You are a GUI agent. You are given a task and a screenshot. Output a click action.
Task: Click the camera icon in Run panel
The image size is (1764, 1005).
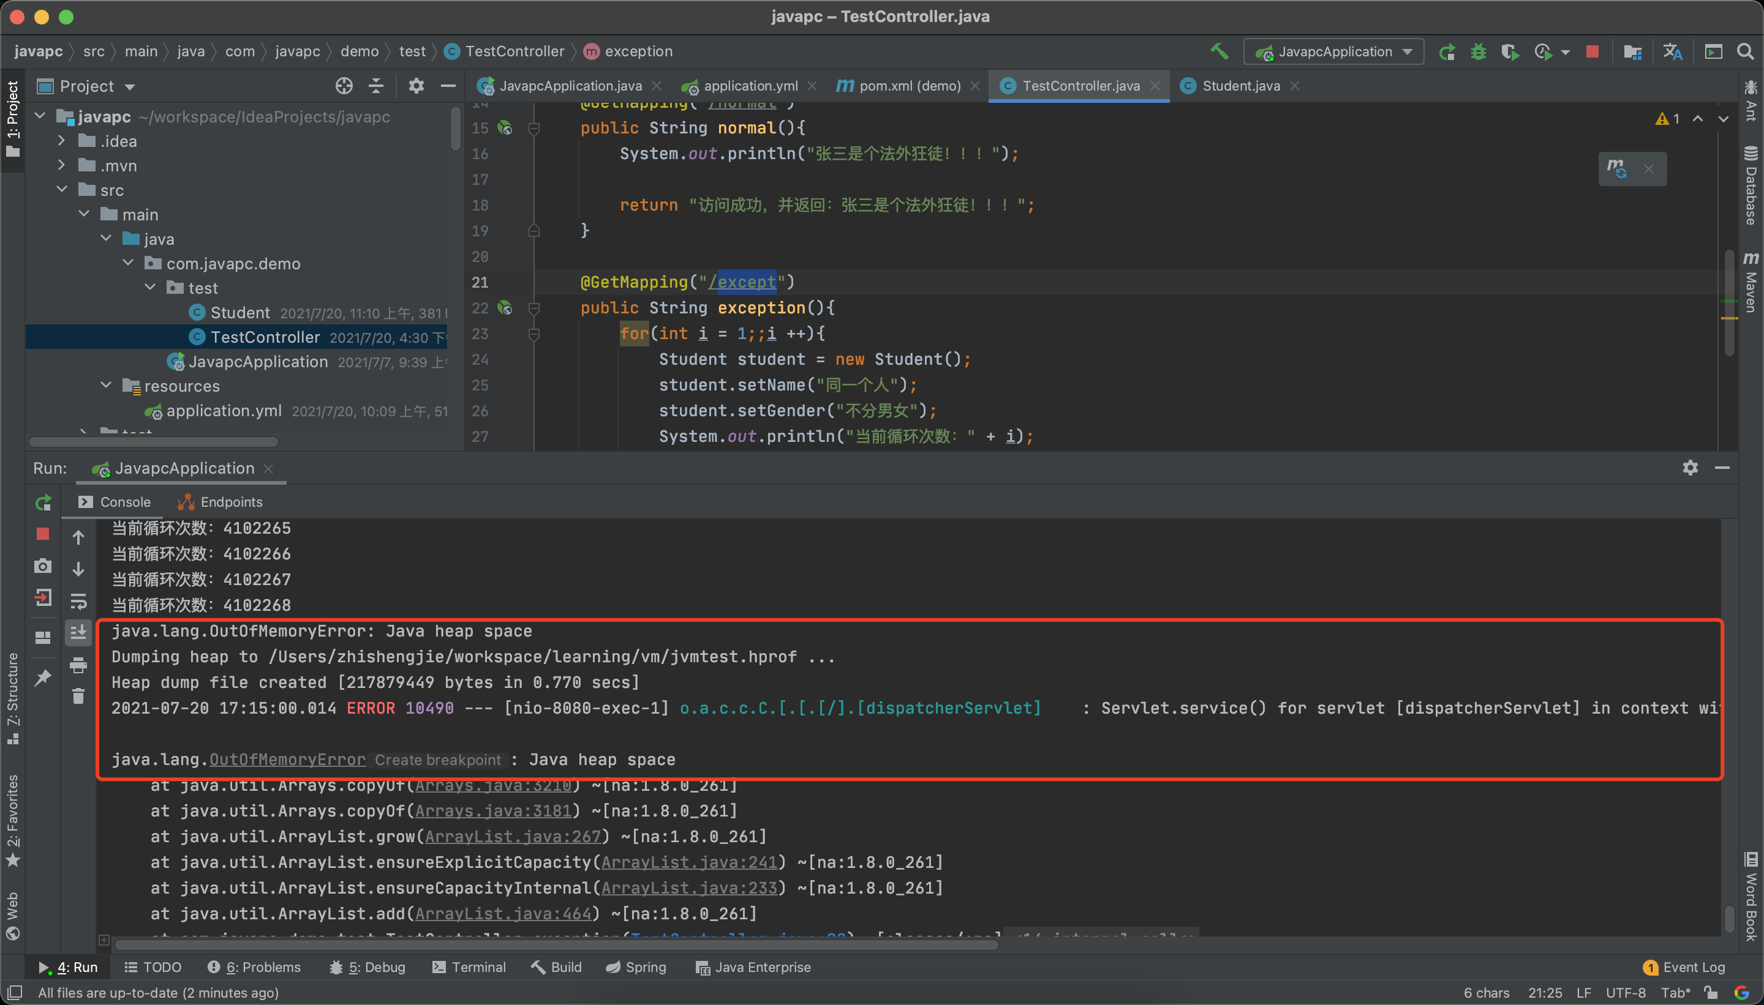[x=43, y=566]
